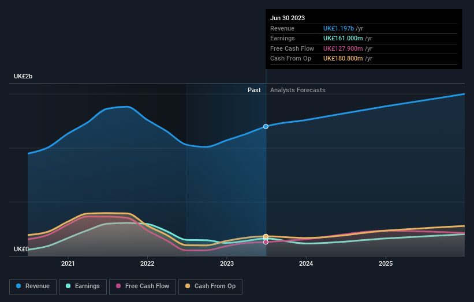Image resolution: width=474 pixels, height=302 pixels.
Task: Click the Cash From Op value UK£180.800m
Action: click(x=343, y=59)
